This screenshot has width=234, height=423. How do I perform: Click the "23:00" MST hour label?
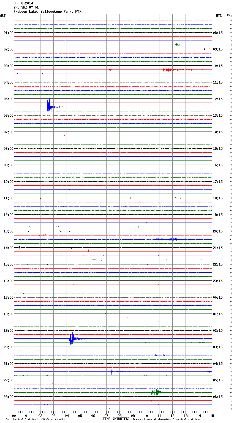[x=9, y=397]
